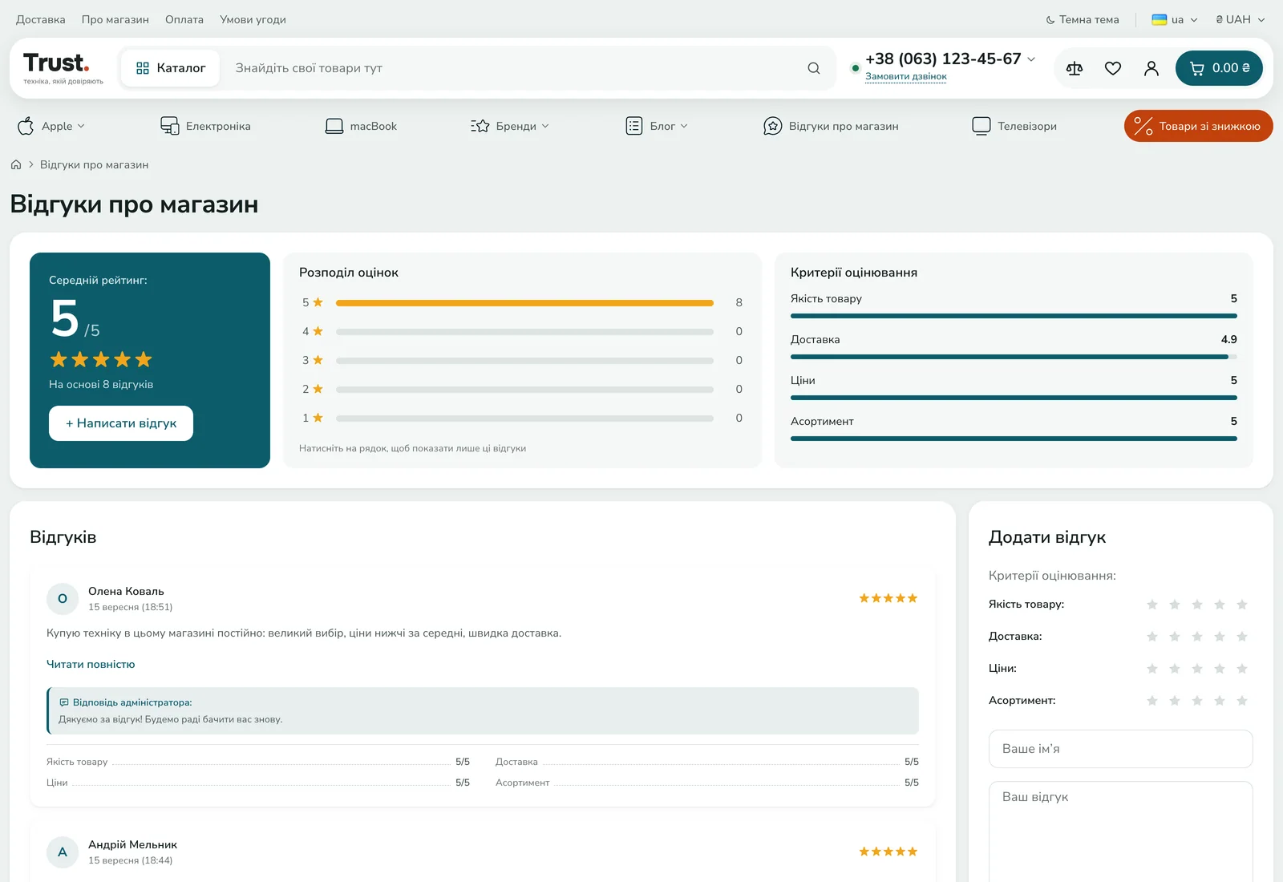Rate Асортимент four stars
This screenshot has height=882, width=1283.
[1220, 701]
